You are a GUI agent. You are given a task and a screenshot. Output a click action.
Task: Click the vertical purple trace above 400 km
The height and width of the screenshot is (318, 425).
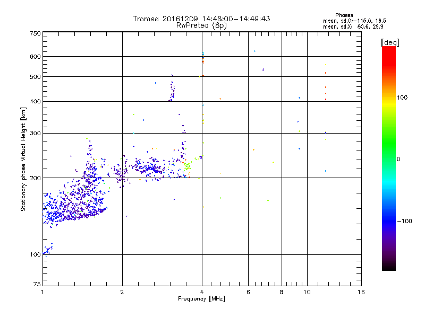172,89
